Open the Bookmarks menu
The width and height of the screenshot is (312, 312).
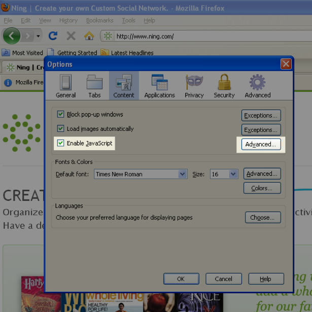(x=100, y=20)
